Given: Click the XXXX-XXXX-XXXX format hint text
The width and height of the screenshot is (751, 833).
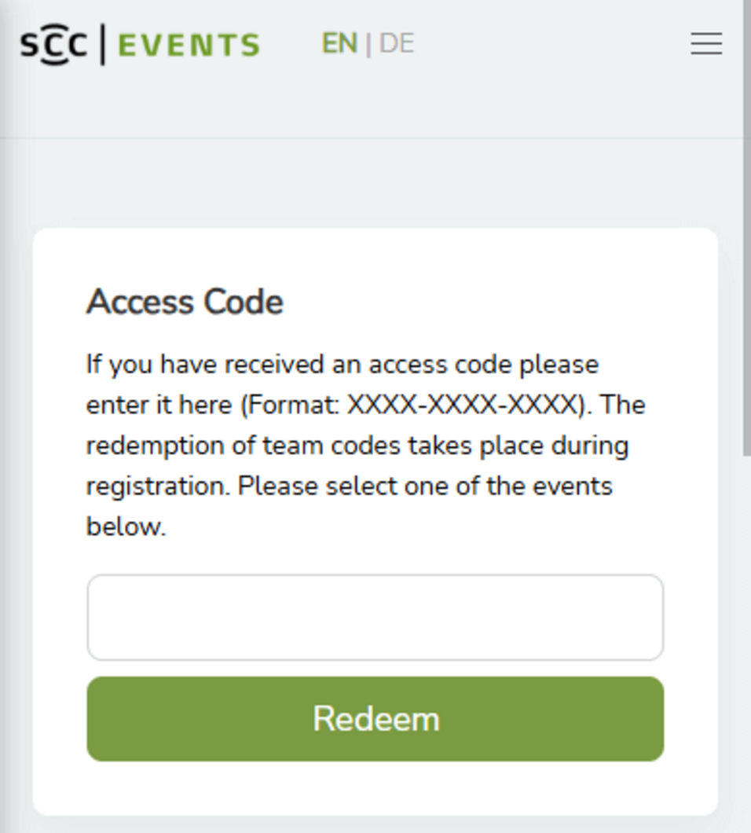Looking at the screenshot, I should click(x=461, y=405).
